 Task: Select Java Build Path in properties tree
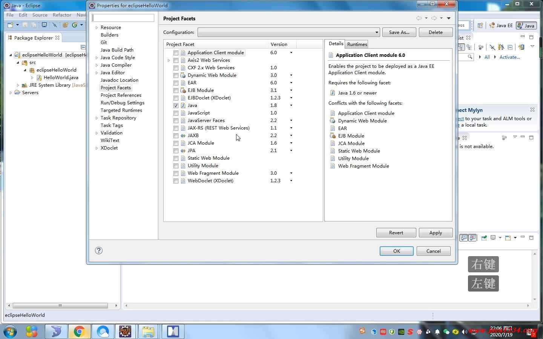[117, 50]
